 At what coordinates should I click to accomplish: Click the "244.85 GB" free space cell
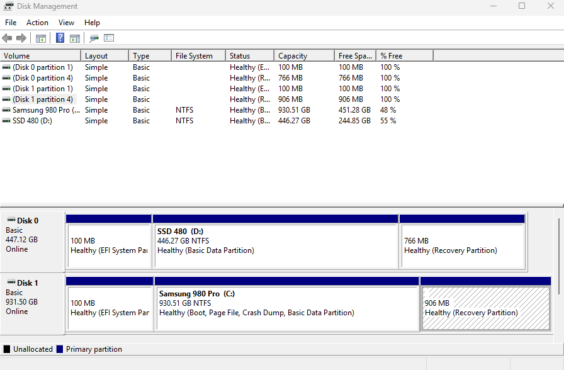point(354,121)
